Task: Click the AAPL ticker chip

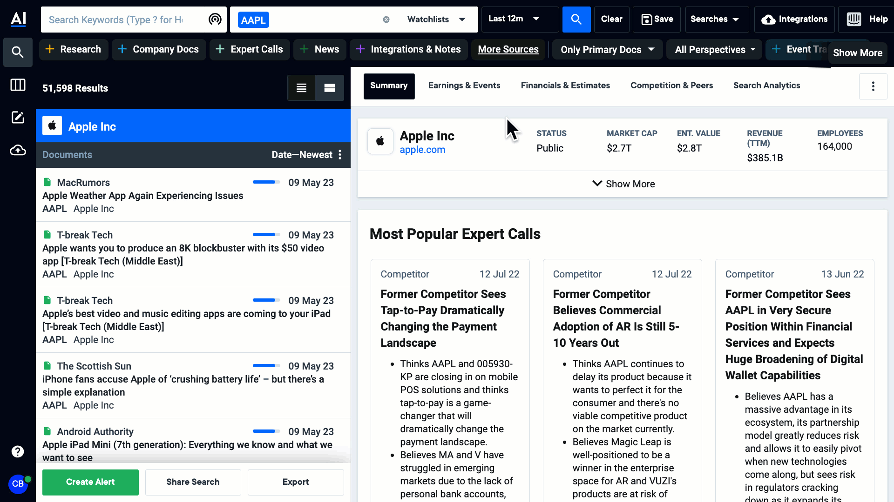Action: click(x=253, y=20)
